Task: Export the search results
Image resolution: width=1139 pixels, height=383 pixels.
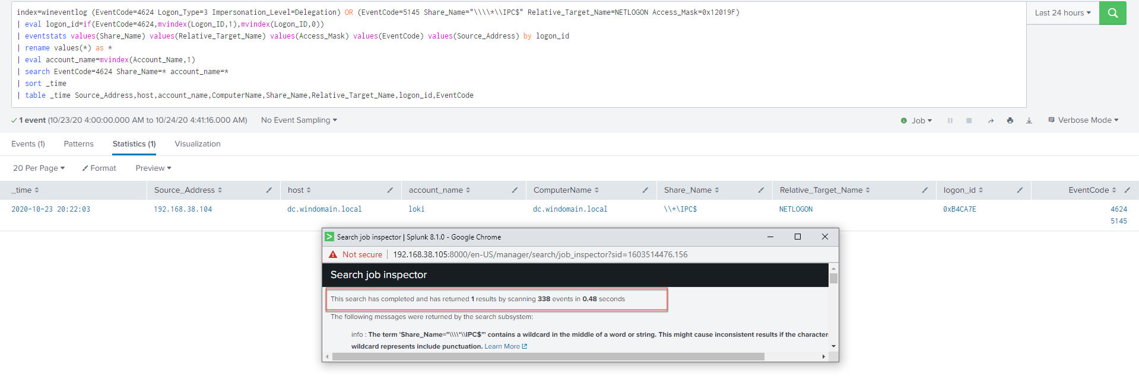Action: point(1029,120)
